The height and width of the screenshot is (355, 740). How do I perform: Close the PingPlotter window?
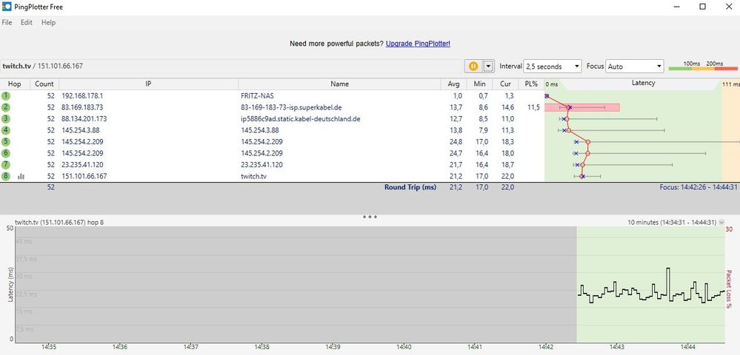tap(727, 7)
